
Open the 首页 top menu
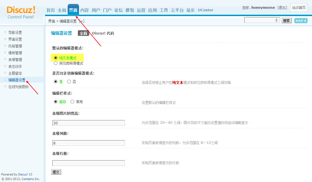click(x=51, y=10)
